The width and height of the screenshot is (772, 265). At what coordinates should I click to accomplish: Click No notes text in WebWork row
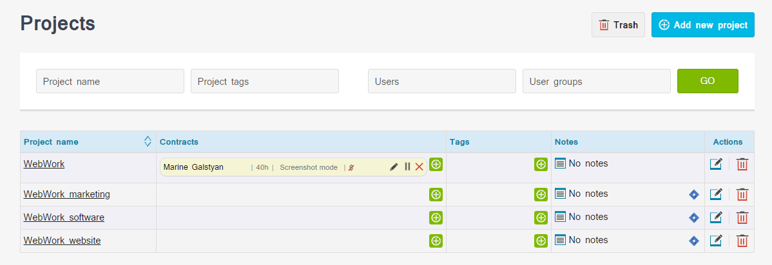[x=588, y=164]
